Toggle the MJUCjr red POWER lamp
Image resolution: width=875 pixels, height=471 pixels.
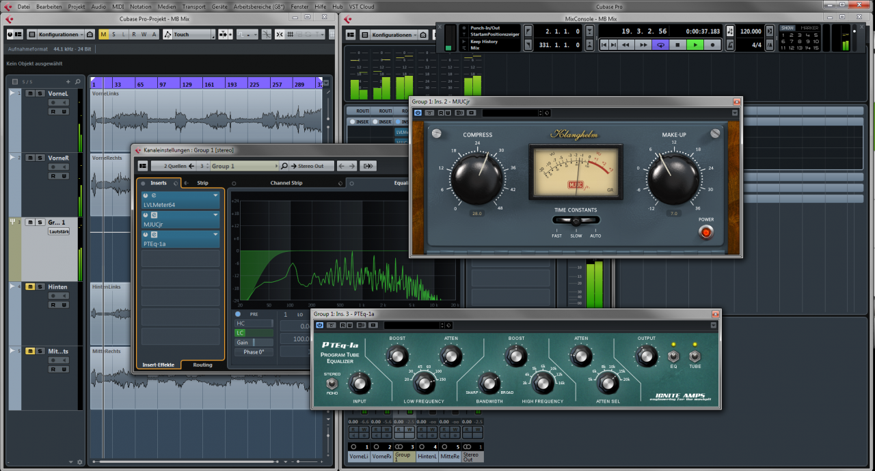(706, 233)
